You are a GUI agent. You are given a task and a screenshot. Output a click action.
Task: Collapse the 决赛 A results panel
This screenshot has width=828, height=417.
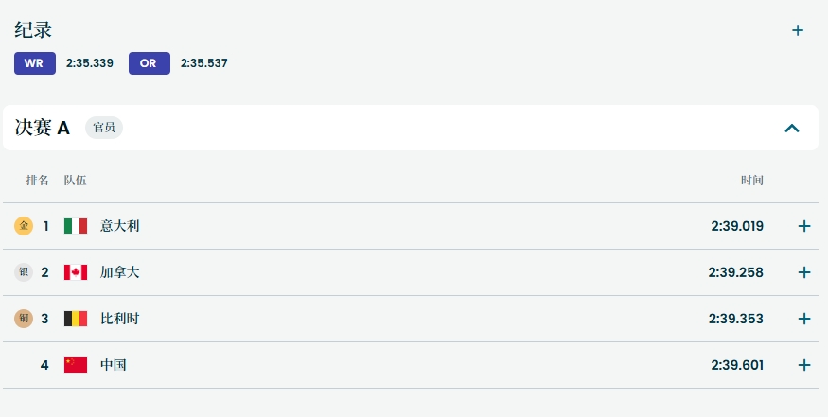pyautogui.click(x=792, y=128)
